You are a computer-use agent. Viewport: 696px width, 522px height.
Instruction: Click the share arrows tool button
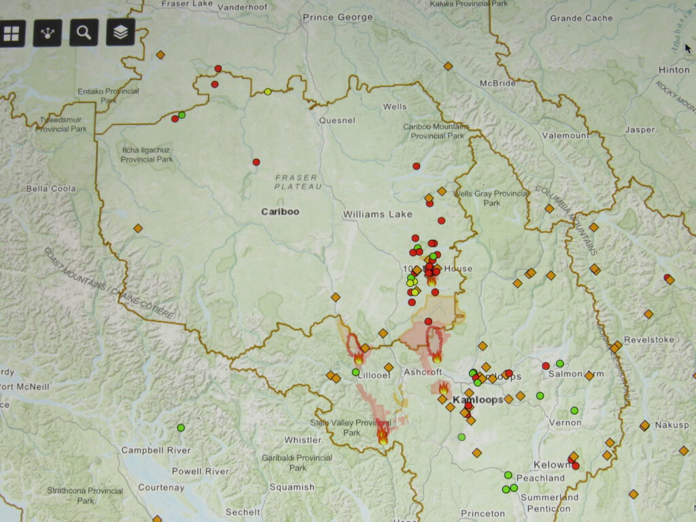coord(48,33)
